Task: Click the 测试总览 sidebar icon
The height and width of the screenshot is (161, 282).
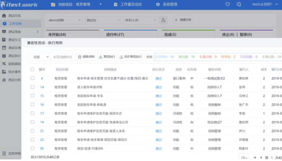Action: tap(4, 15)
